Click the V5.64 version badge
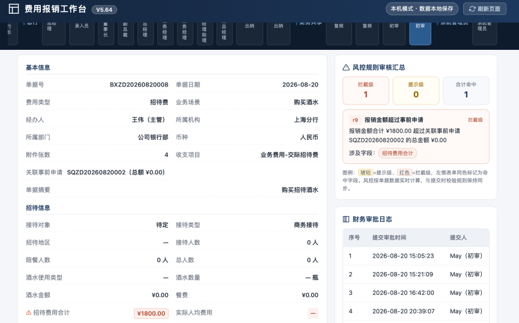The height and width of the screenshot is (323, 519). click(x=104, y=10)
